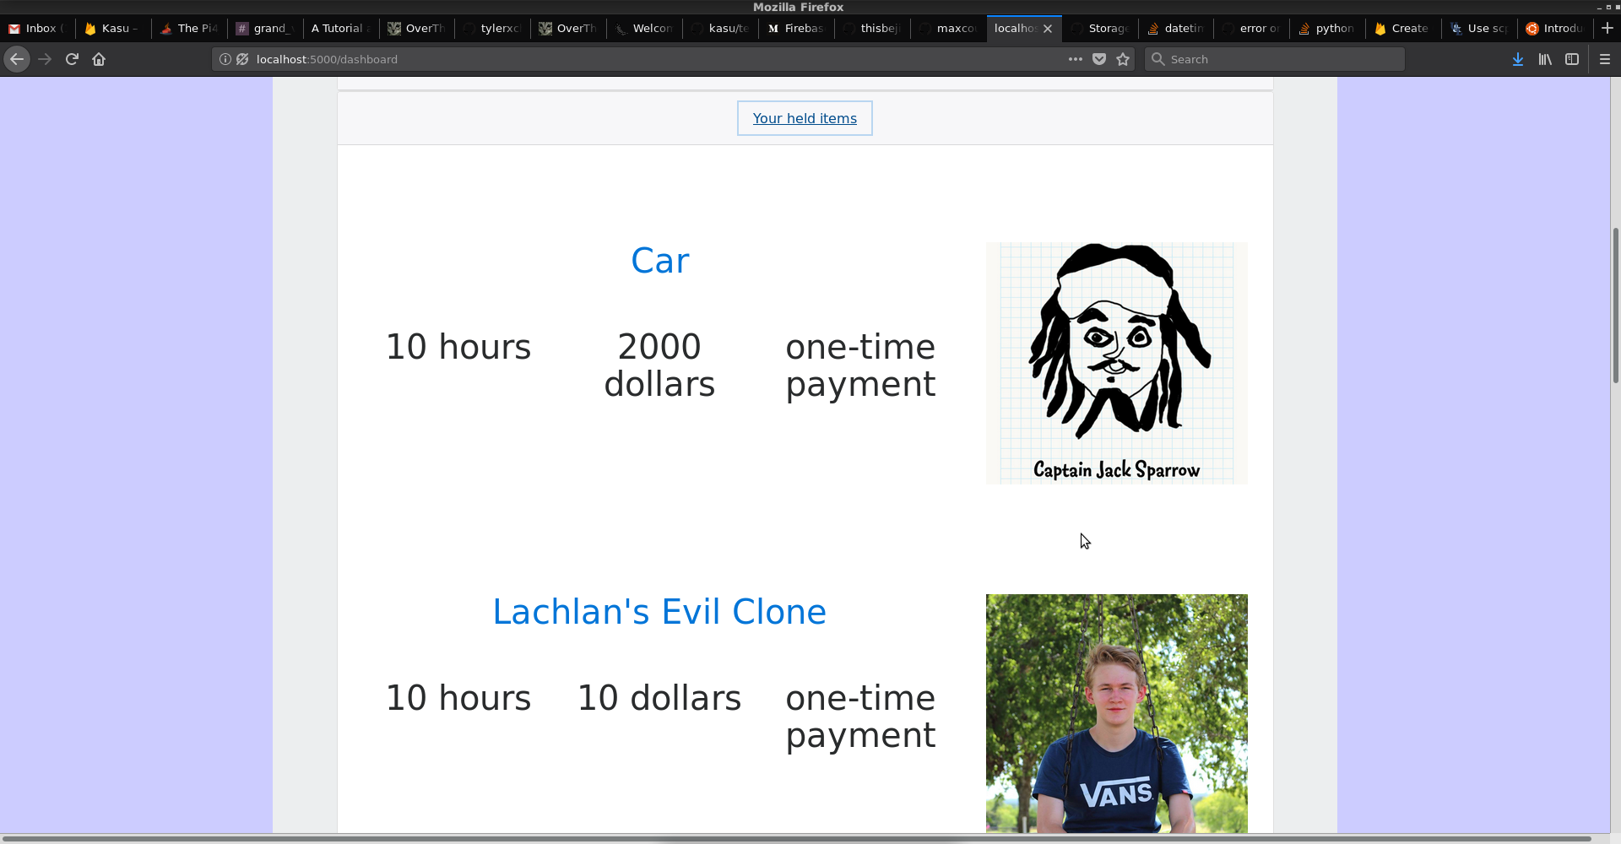Screen dimensions: 1621x844
Task: Go back using the back arrow button
Action: click(x=17, y=59)
